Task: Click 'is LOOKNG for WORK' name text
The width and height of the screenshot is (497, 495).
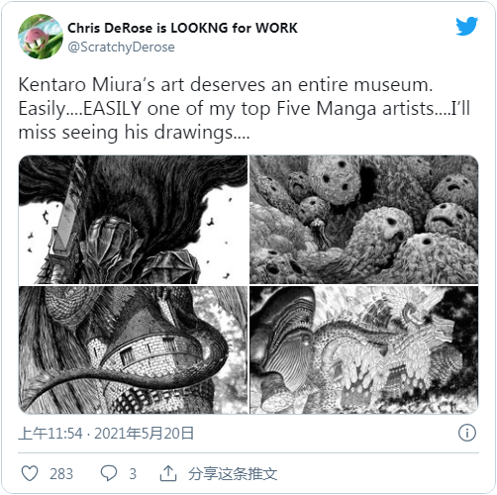Action: point(227,28)
